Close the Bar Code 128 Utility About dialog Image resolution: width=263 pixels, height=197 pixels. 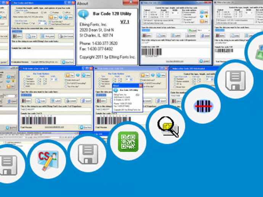(x=130, y=2)
